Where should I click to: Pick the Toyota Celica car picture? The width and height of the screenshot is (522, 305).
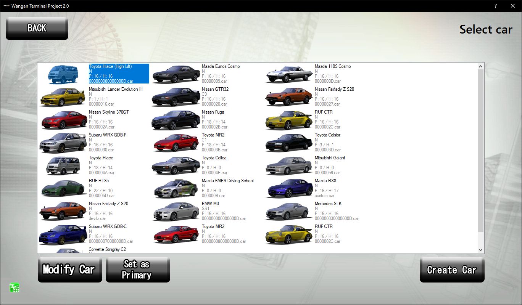coord(176,165)
